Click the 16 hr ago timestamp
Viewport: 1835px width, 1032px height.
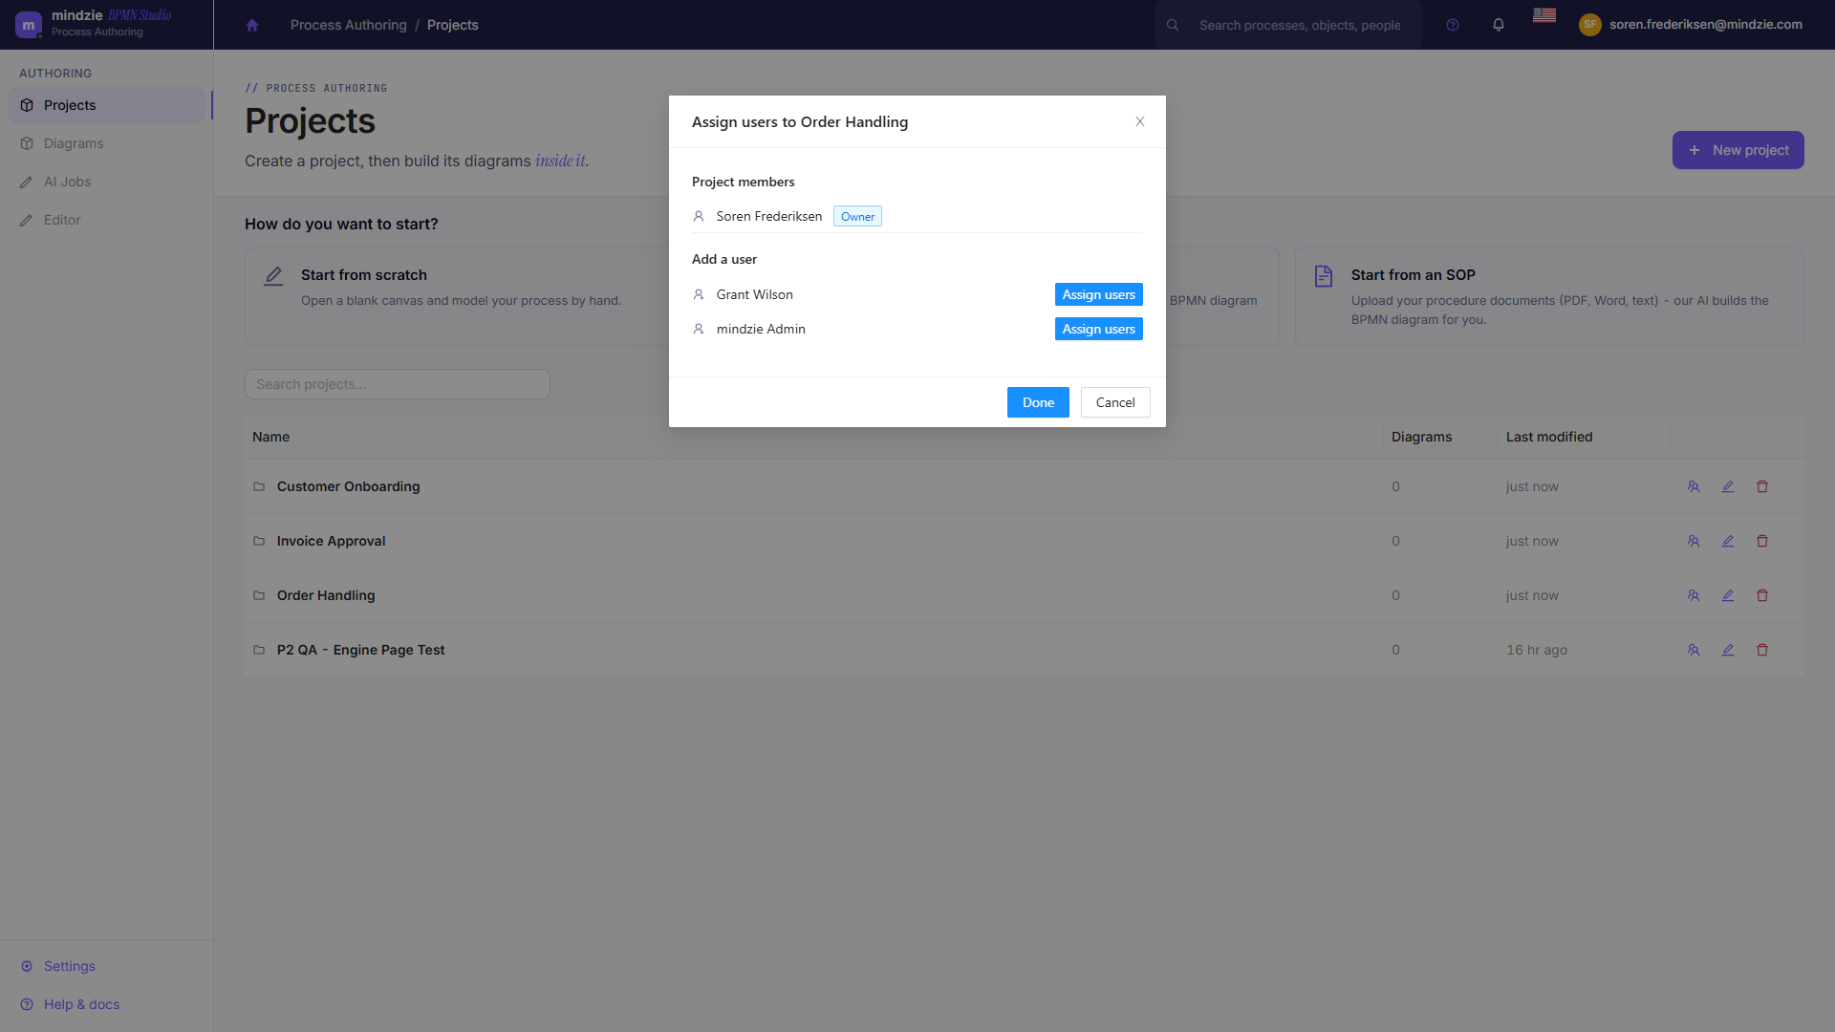pos(1537,650)
